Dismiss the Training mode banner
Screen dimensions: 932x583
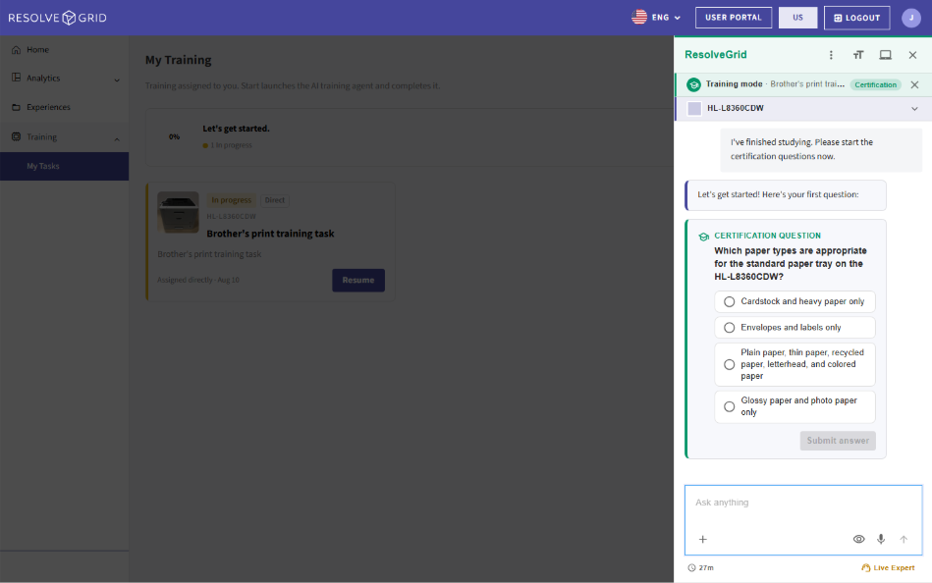click(x=914, y=84)
